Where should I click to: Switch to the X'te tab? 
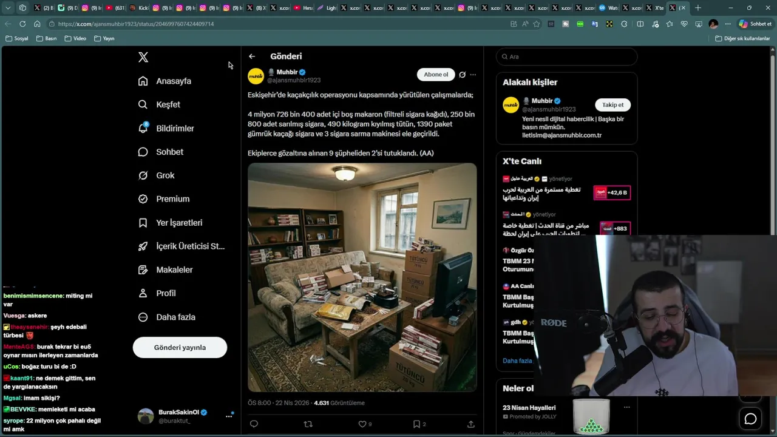655,8
